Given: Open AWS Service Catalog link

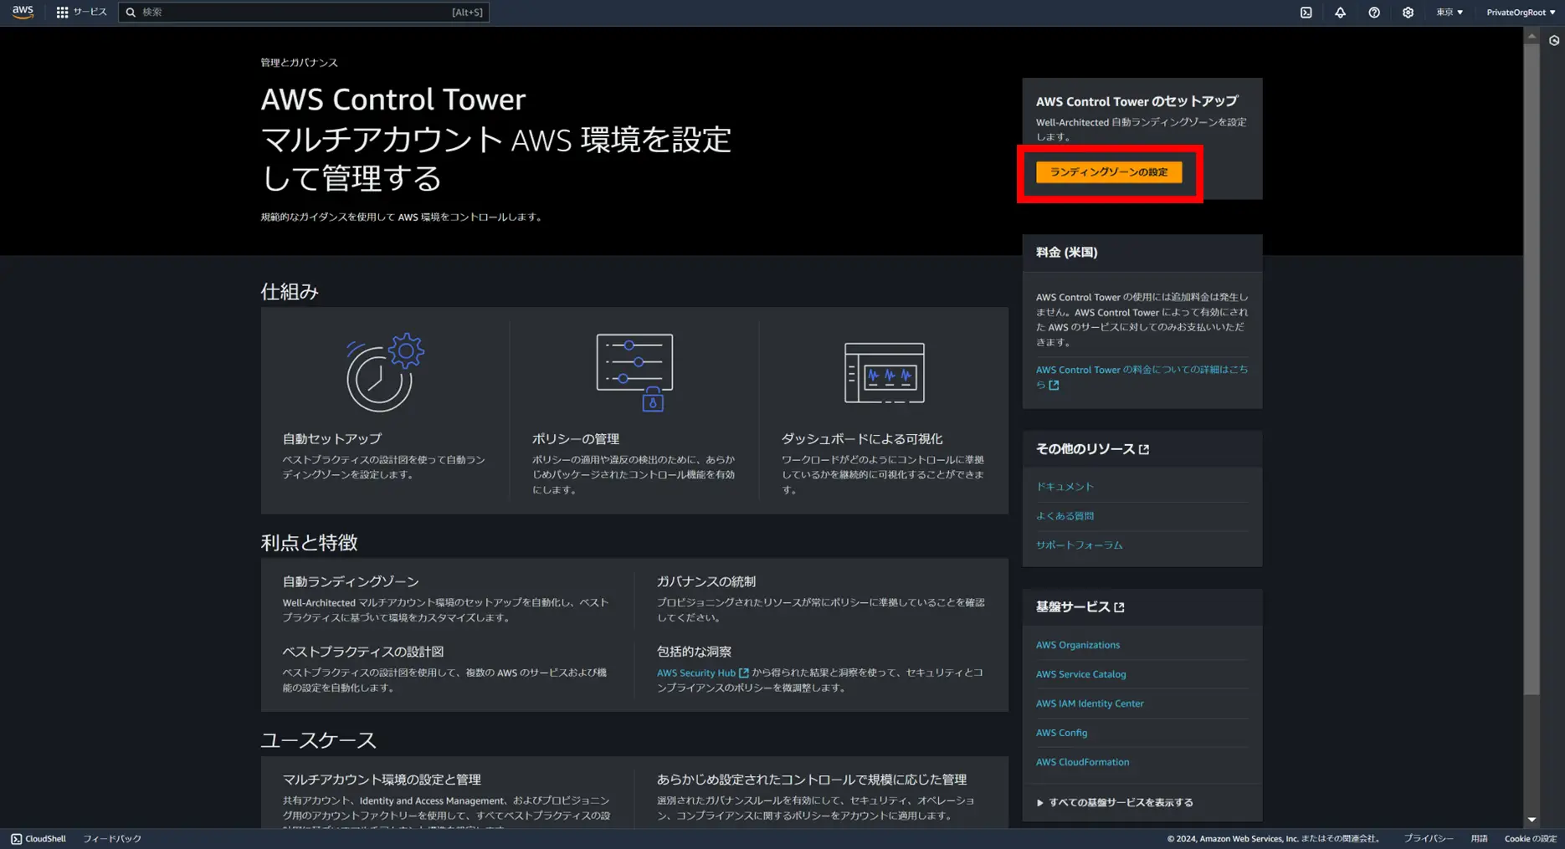Looking at the screenshot, I should coord(1080,674).
